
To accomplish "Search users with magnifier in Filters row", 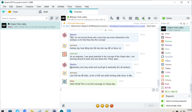I will click(x=181, y=24).
